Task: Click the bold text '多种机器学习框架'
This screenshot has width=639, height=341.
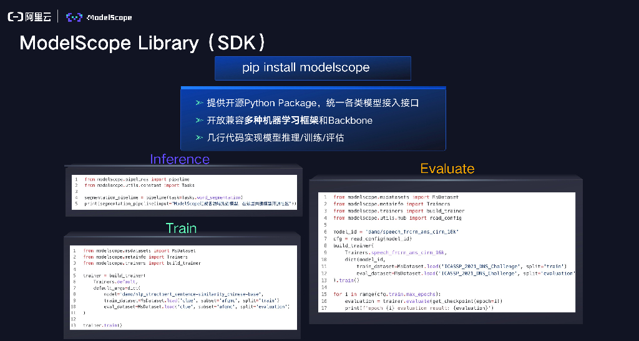Action: tap(281, 121)
